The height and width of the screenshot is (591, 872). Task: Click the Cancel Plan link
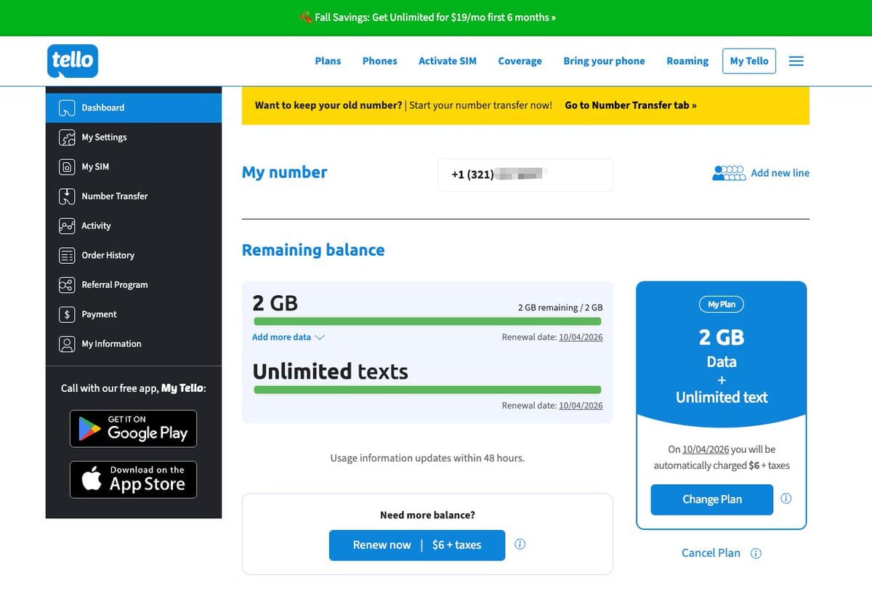[x=711, y=553]
